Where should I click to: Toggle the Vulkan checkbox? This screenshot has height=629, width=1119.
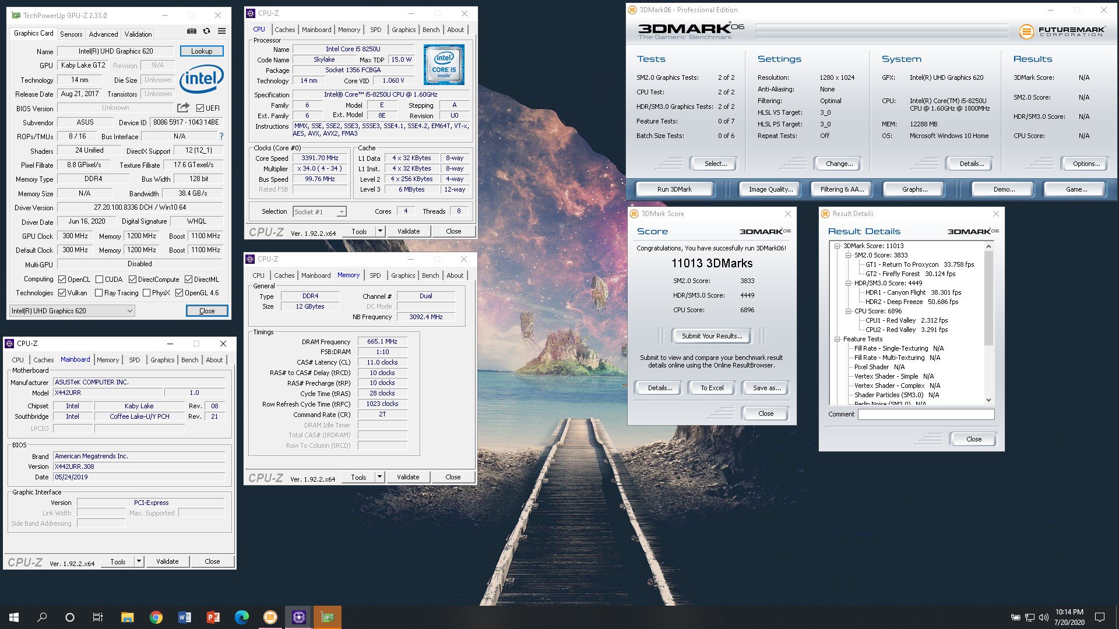click(x=62, y=293)
